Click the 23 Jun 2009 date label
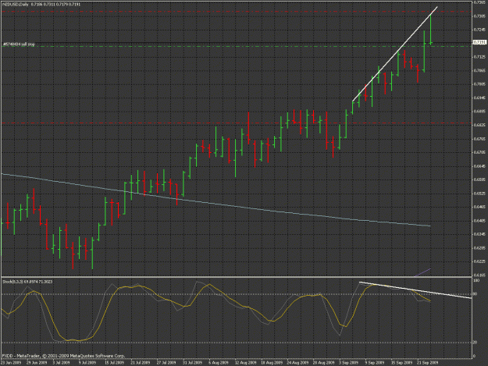488x366 pixels. pyautogui.click(x=11, y=363)
